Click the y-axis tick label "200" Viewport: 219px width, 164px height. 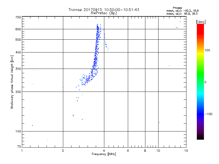18,92
